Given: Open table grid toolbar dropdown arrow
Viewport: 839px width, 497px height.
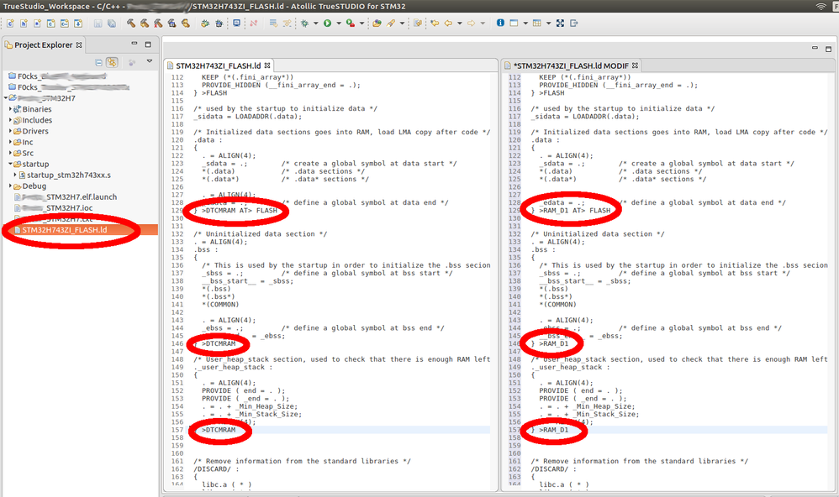Looking at the screenshot, I should point(548,24).
